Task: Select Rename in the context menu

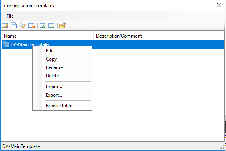Action: pyautogui.click(x=62, y=67)
